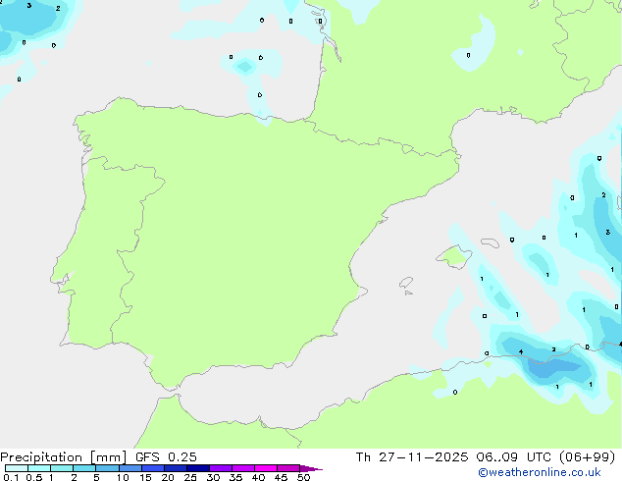
Task: Click the '06..09 UTC' time text
Action: [x=513, y=457]
